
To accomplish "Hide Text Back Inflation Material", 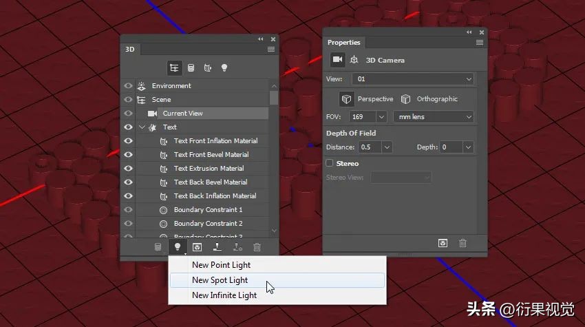I will (x=128, y=196).
